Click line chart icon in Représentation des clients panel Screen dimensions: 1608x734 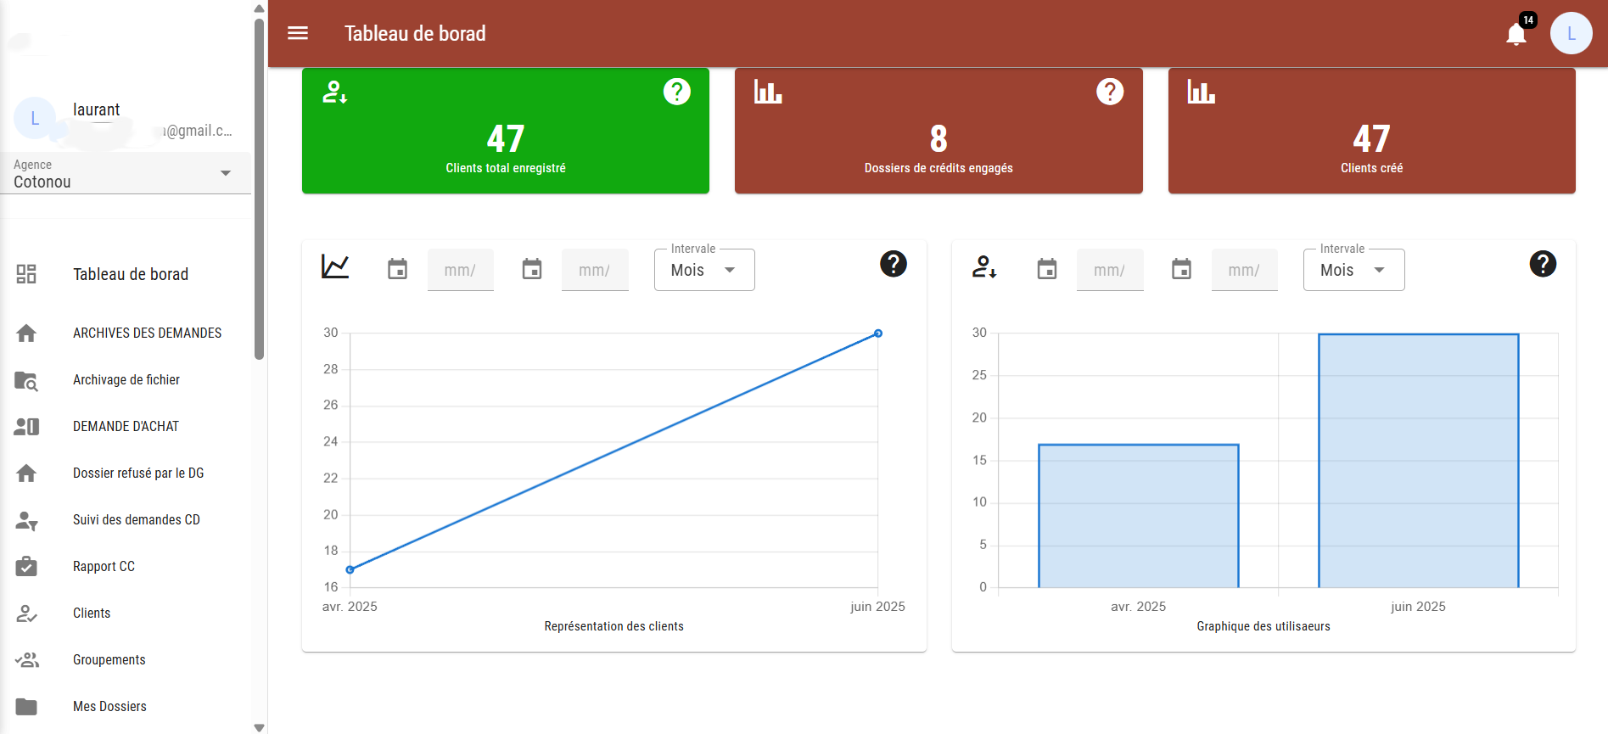[335, 266]
